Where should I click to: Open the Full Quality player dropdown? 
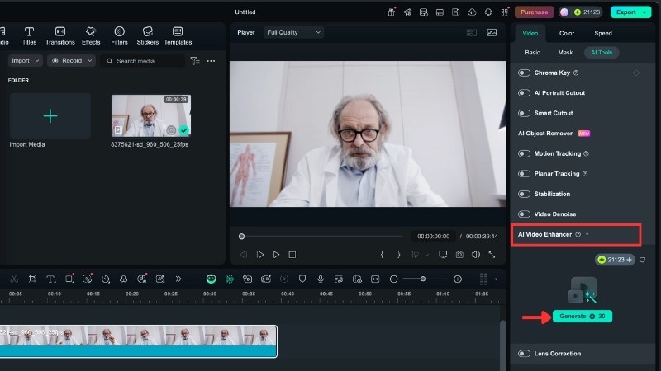[293, 32]
